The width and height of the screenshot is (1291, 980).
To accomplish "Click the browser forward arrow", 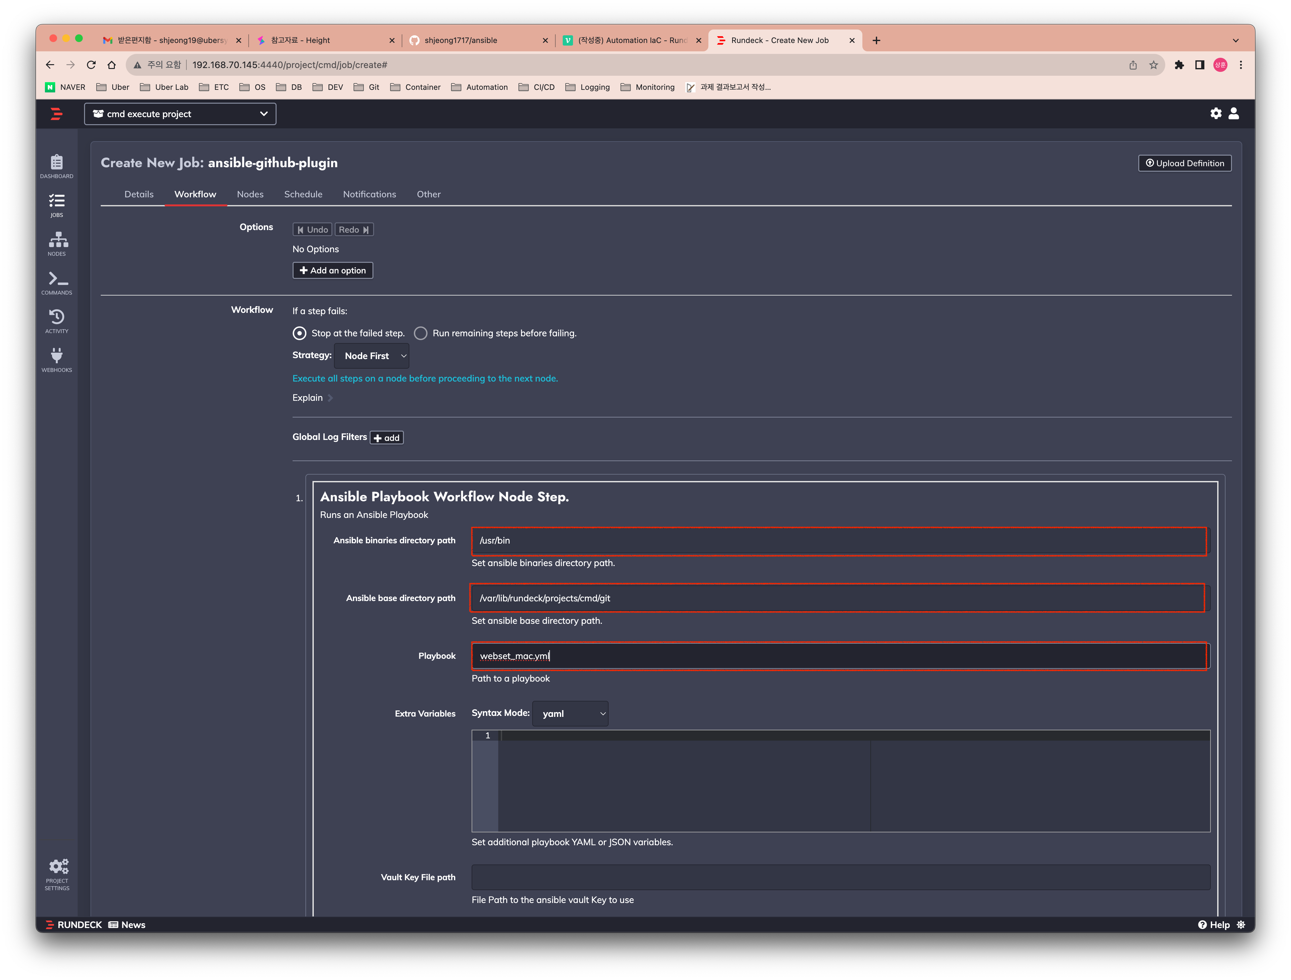I will 71,65.
